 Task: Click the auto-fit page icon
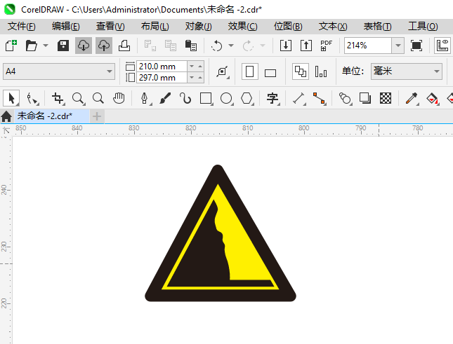point(223,71)
